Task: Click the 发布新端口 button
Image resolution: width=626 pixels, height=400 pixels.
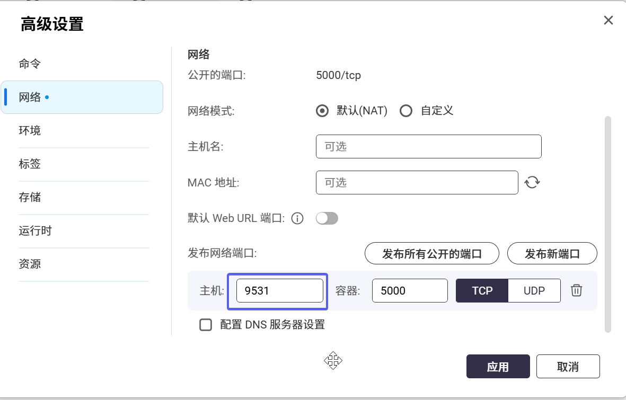Action: pyautogui.click(x=552, y=254)
